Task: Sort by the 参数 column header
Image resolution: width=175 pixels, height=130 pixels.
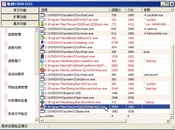Action: 156,10
